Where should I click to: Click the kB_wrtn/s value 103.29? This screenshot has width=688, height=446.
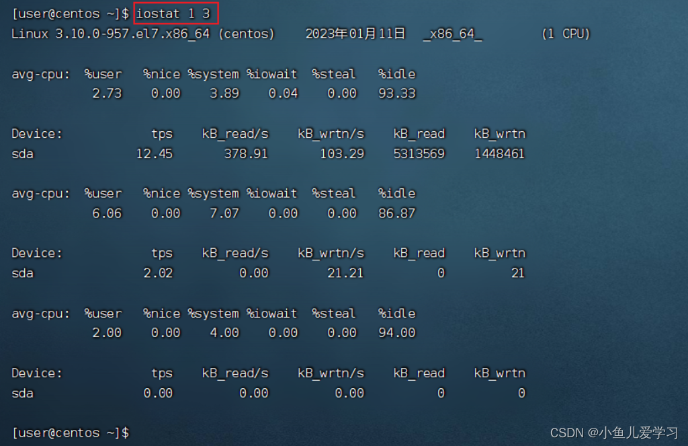[342, 153]
